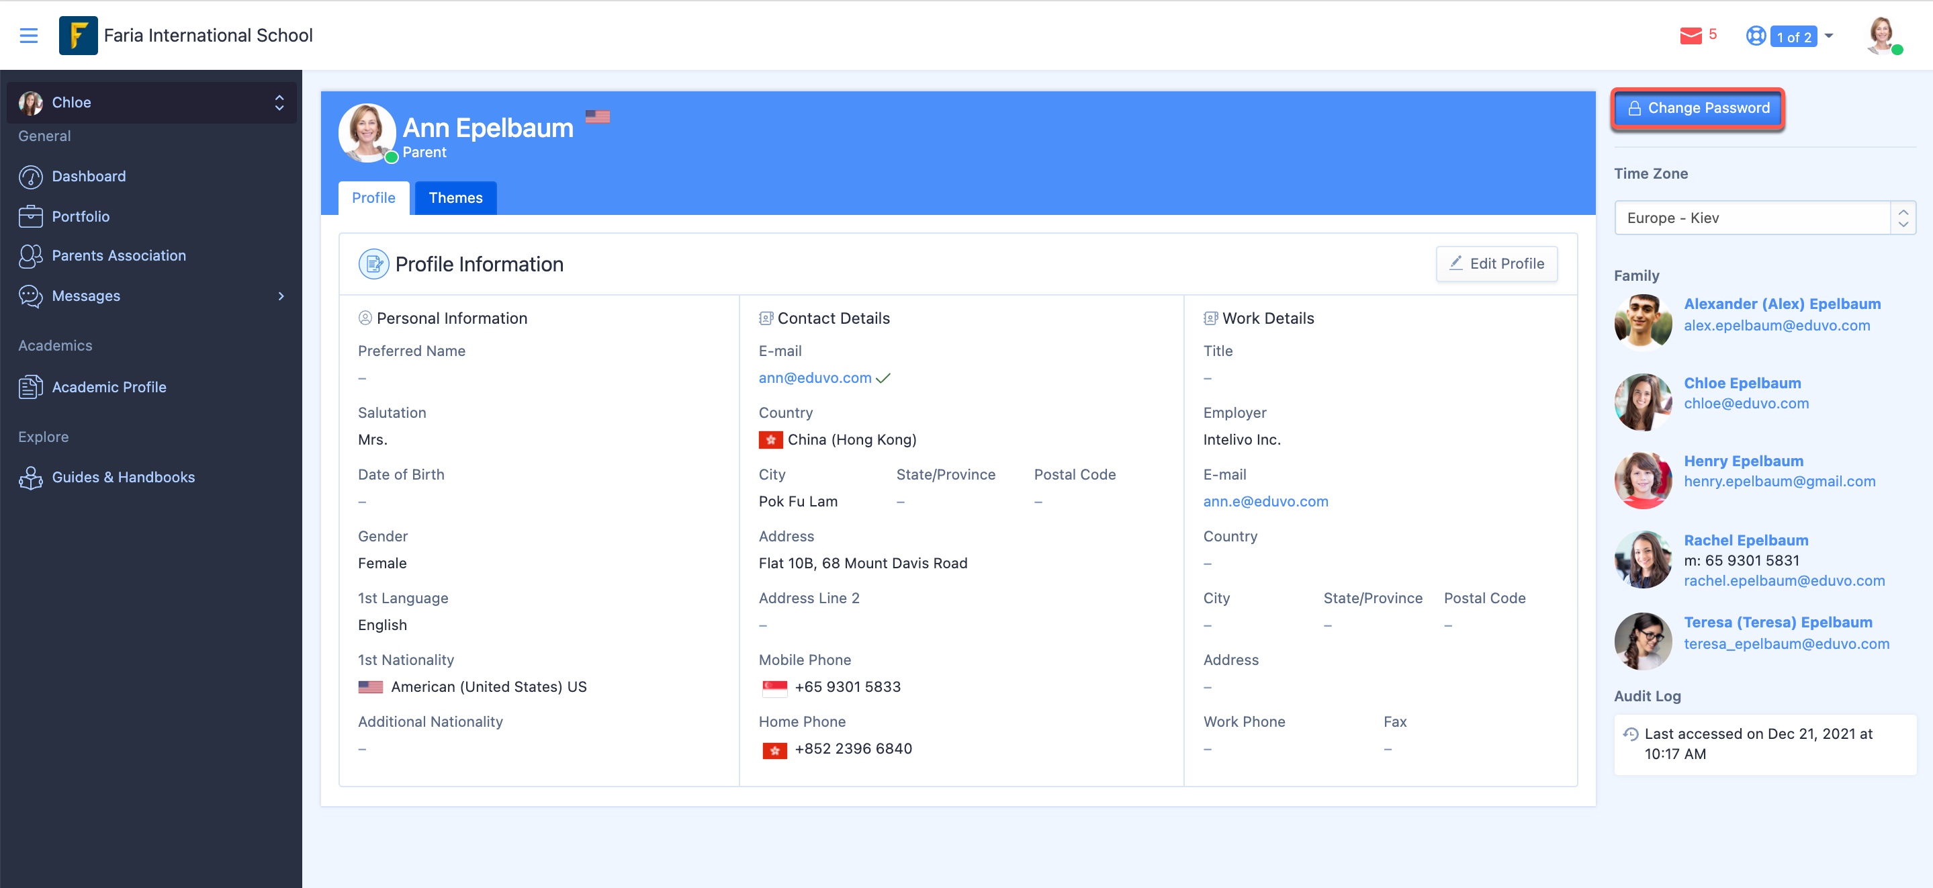Click the Work Details card icon
Screen dimensions: 1933x888
(x=1211, y=318)
